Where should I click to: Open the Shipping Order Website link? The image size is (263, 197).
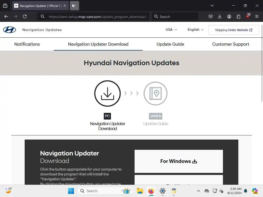click(x=234, y=30)
